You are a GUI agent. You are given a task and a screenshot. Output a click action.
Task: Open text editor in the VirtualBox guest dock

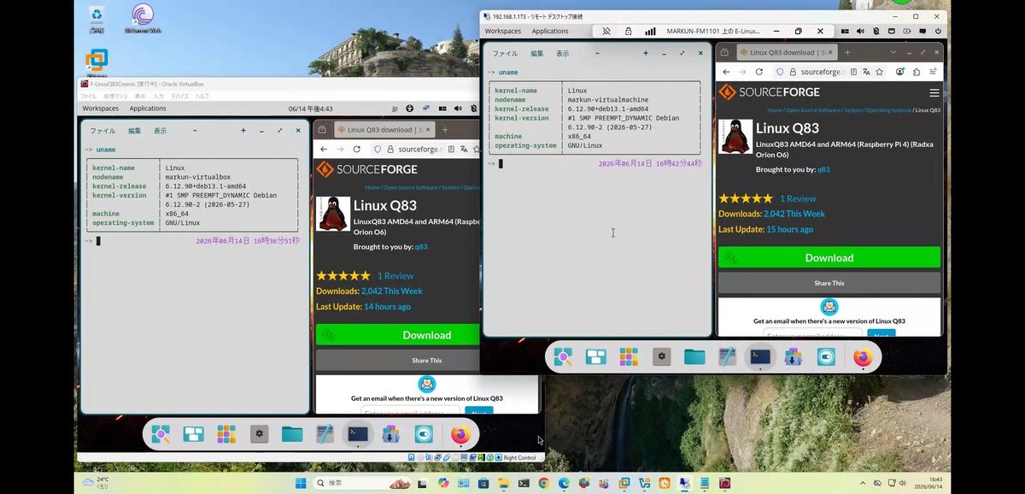[325, 434]
